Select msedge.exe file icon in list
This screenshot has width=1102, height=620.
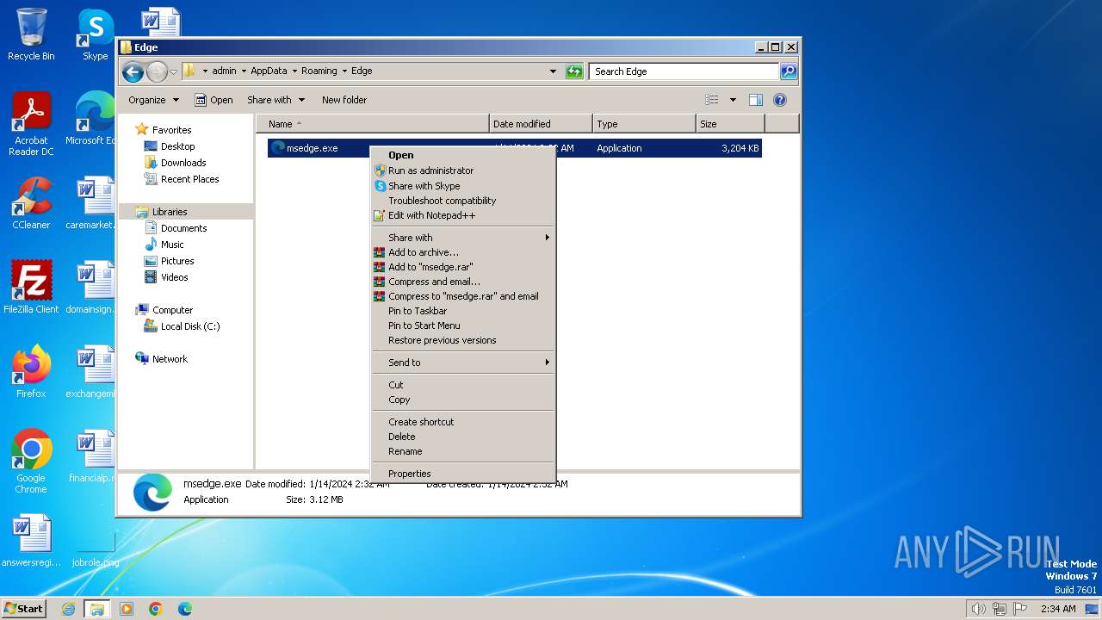click(277, 148)
